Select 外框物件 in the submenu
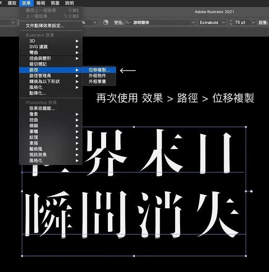 click(97, 76)
